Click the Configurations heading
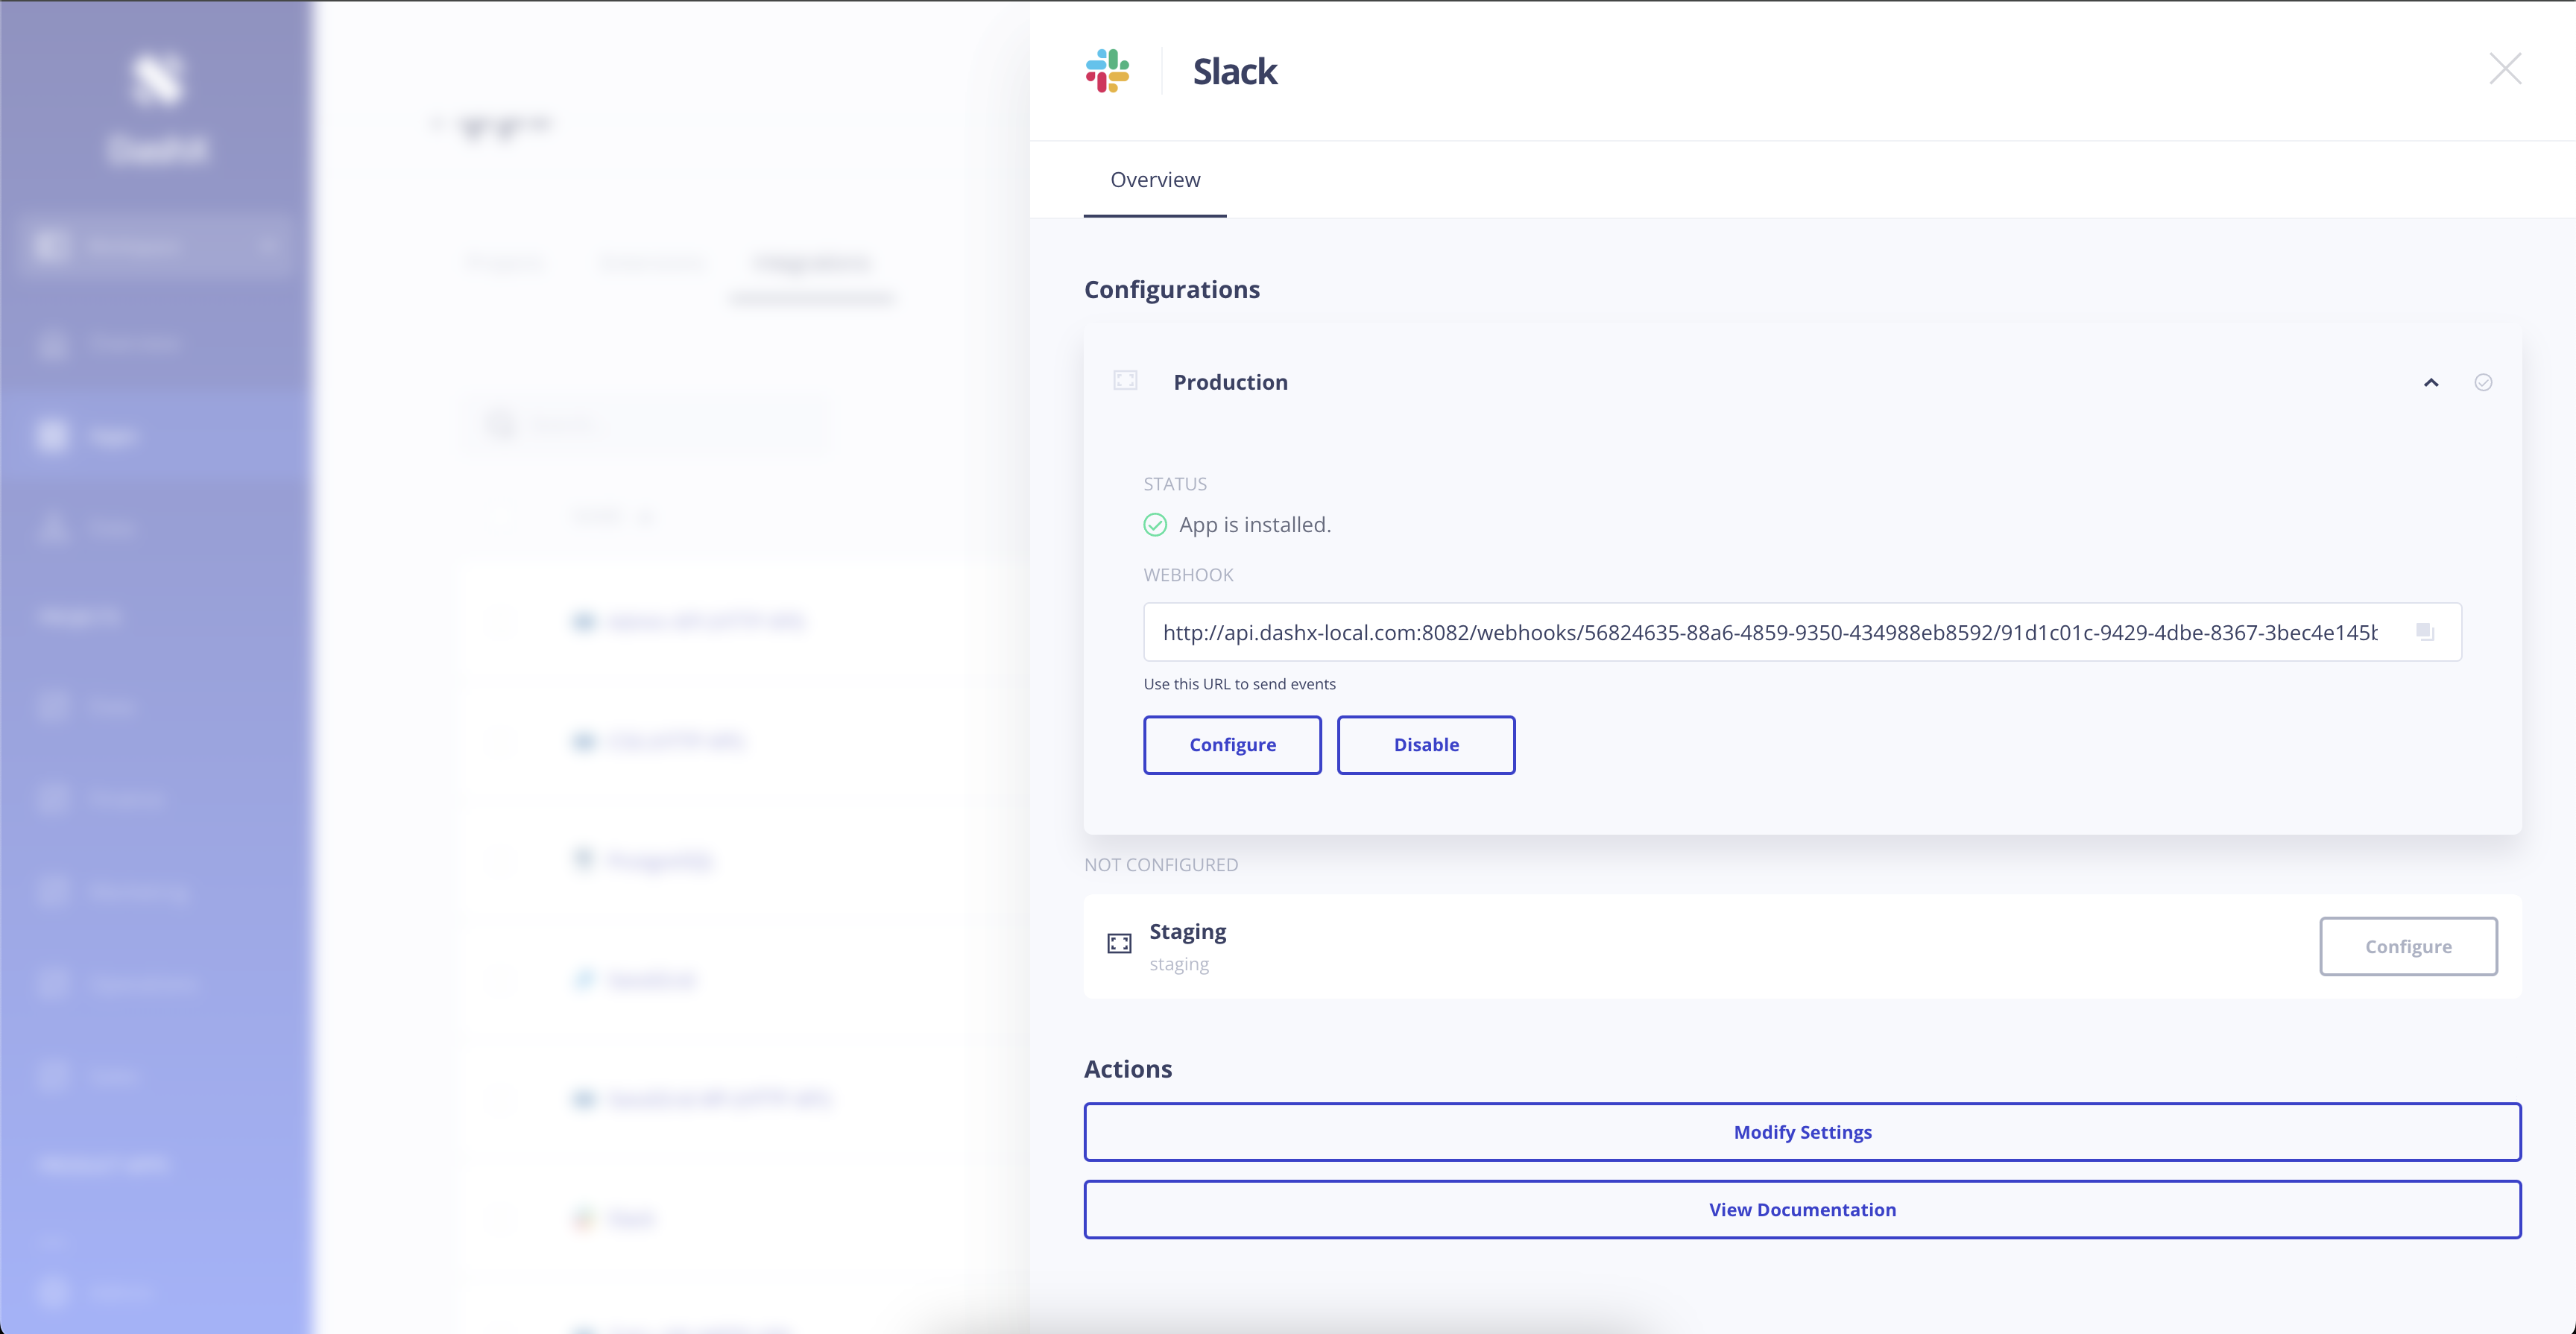This screenshot has width=2576, height=1334. click(1172, 290)
